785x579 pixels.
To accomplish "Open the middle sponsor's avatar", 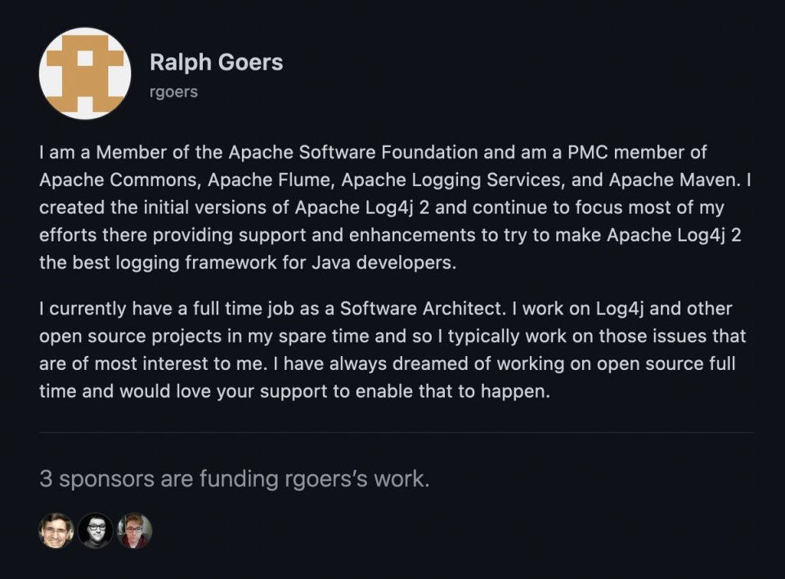I will [x=96, y=530].
